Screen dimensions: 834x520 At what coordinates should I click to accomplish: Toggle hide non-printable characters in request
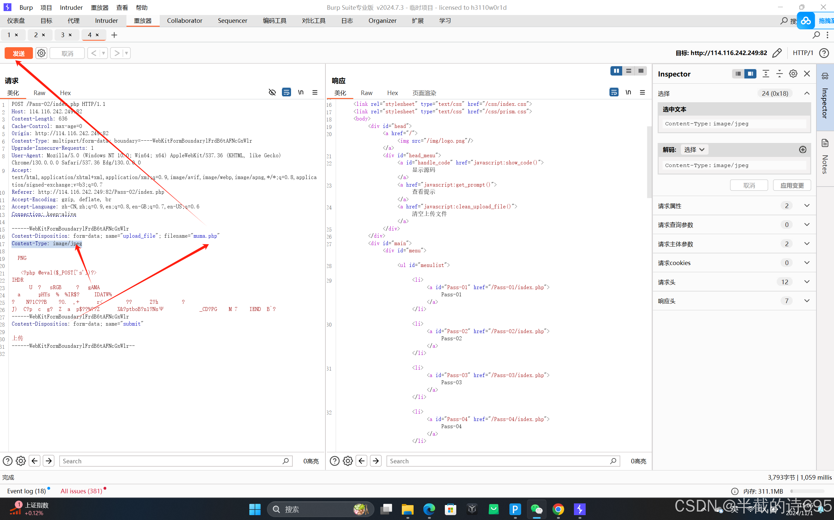click(x=272, y=92)
